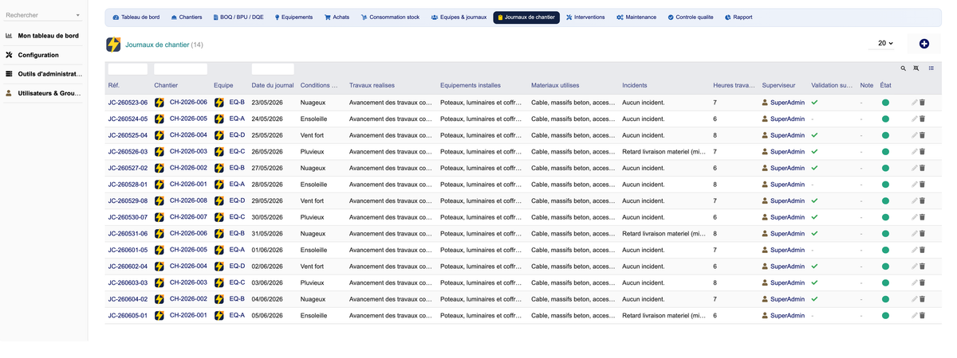Click validation checkmark in JC-260525-04 row

click(x=814, y=135)
